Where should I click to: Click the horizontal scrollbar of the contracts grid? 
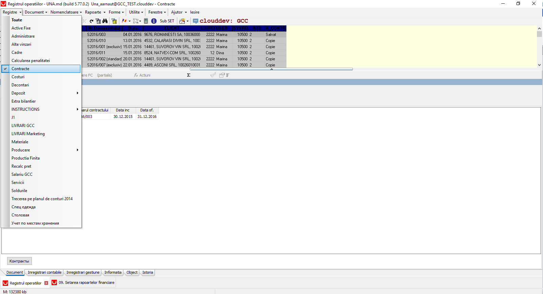[271, 69]
